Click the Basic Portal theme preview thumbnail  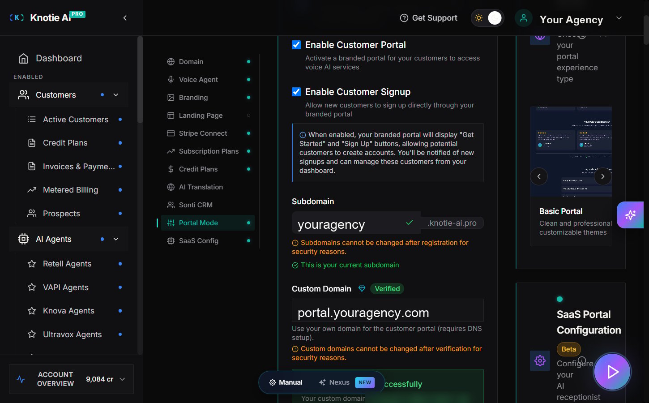click(x=571, y=152)
